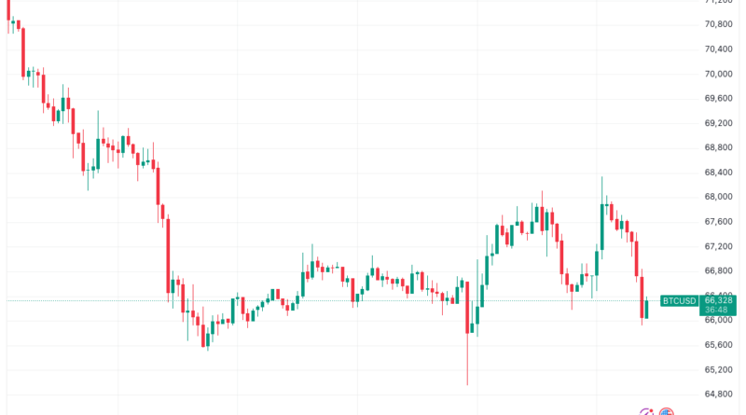Click the US flag economic event icon
This screenshot has width=746, height=415.
(666, 411)
